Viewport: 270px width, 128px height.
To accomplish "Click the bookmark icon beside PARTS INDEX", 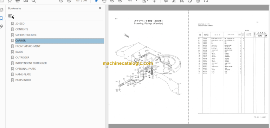I will point(12,80).
